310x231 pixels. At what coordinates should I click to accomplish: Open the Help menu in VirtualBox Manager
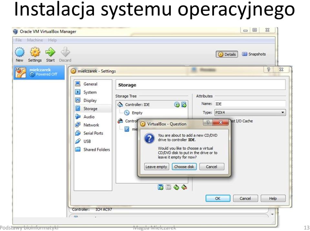pos(52,40)
